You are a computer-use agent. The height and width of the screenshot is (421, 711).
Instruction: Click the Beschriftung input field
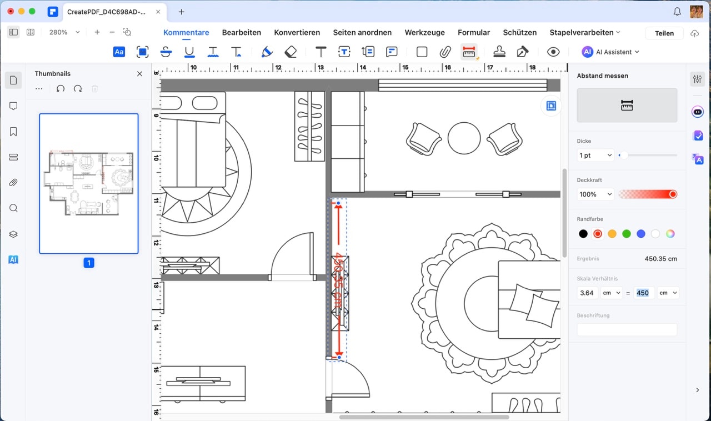click(x=627, y=329)
